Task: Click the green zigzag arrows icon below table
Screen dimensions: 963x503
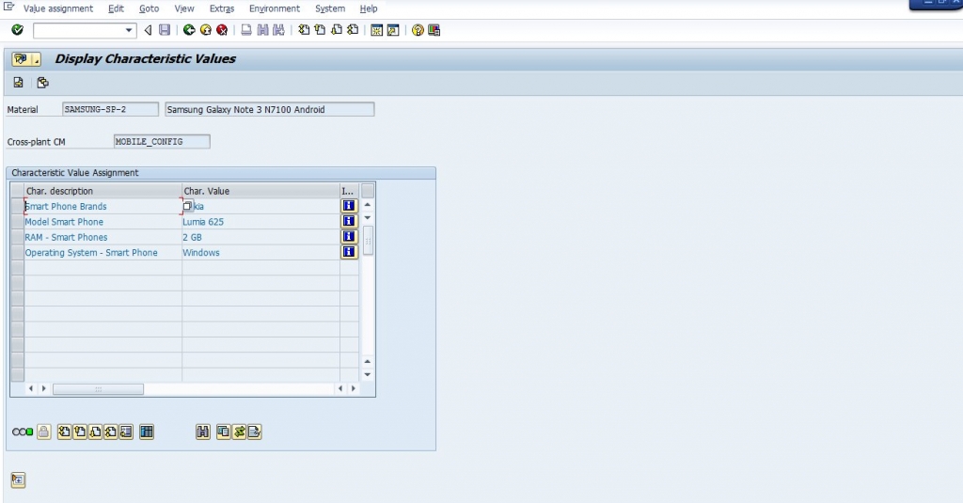Action: click(x=239, y=432)
